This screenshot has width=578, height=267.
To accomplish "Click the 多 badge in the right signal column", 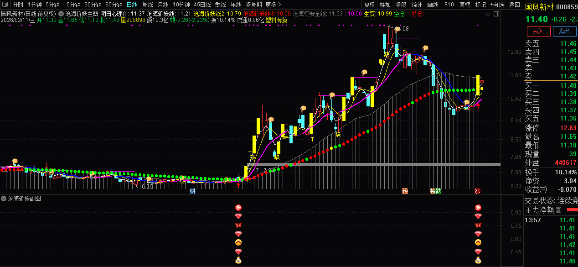I will click(478, 208).
